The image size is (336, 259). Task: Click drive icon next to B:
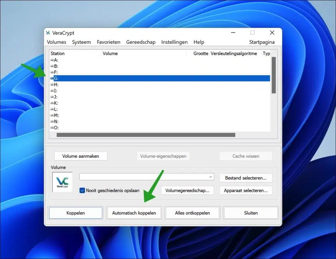click(x=52, y=66)
